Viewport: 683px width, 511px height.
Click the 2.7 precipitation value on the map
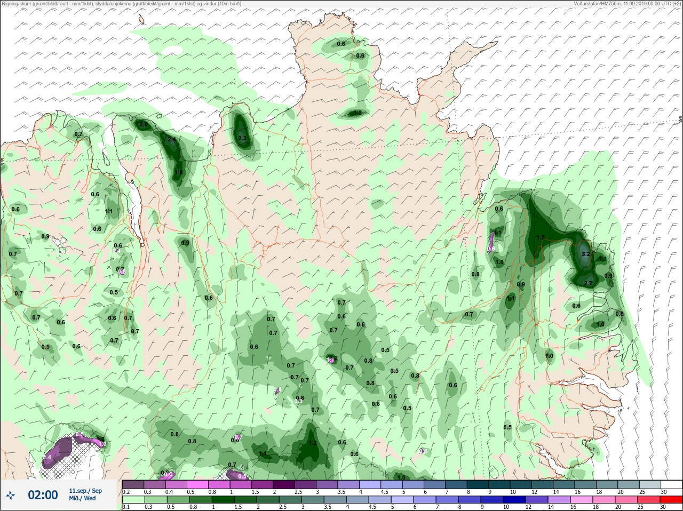588,283
